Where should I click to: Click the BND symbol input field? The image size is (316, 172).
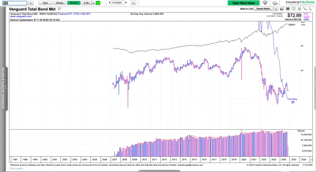(14, 3)
